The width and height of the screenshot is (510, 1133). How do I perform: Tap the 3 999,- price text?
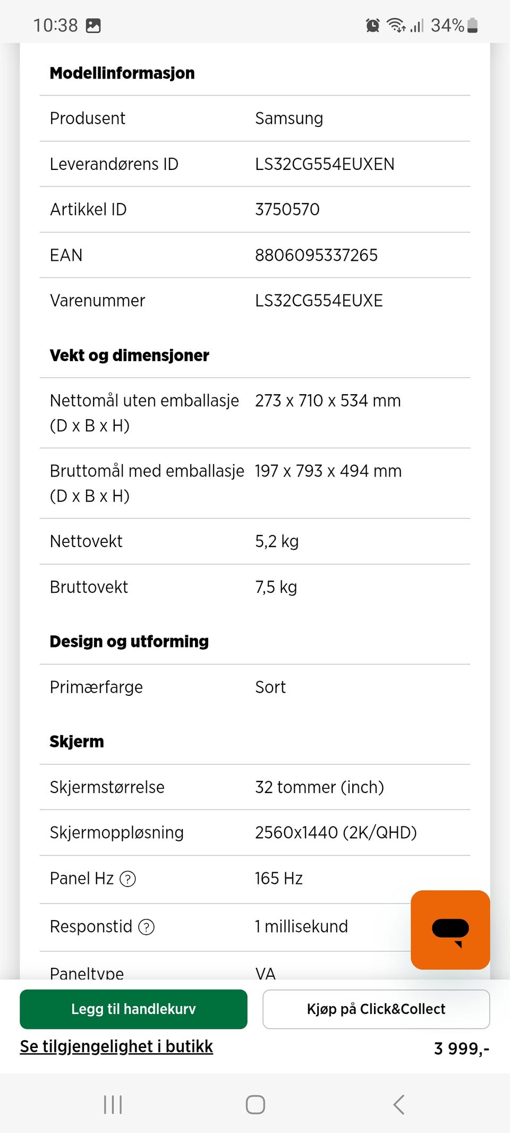point(461,1049)
